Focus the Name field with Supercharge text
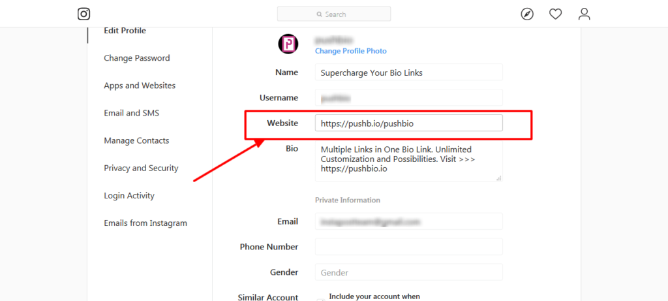 [409, 72]
